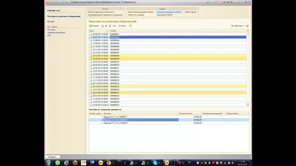Open Платежи по депозиту сбережений in sidebar
Viewport: 296px width, 166px height.
[x=64, y=17]
